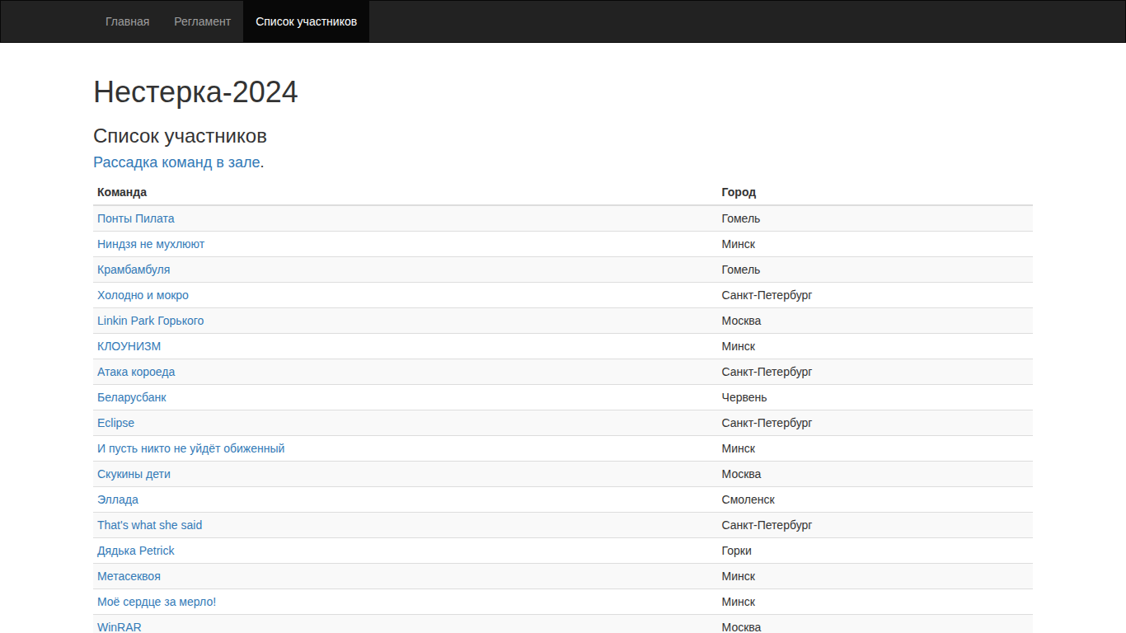The height and width of the screenshot is (633, 1126).
Task: Click Минск in Метасеквоя row
Action: pyautogui.click(x=739, y=576)
